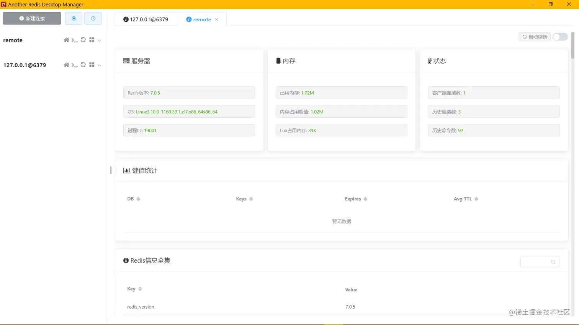
Task: Click the Lua占用内存 31K field
Action: point(341,130)
